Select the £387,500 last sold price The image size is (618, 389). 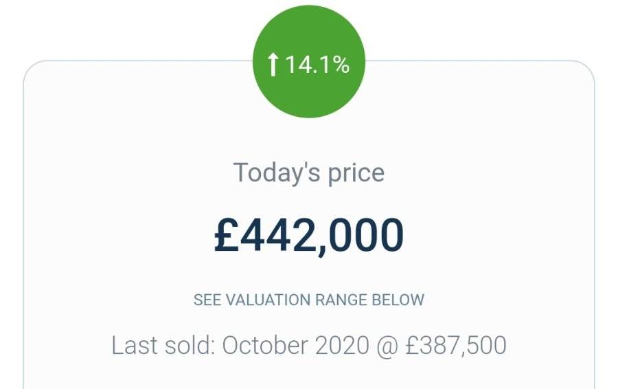(456, 346)
